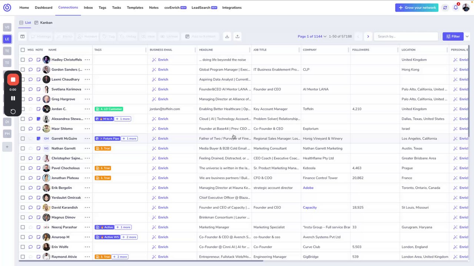474x266 pixels.
Task: Expand '1 more' tags for Neeraj Parashar
Action: click(123, 227)
